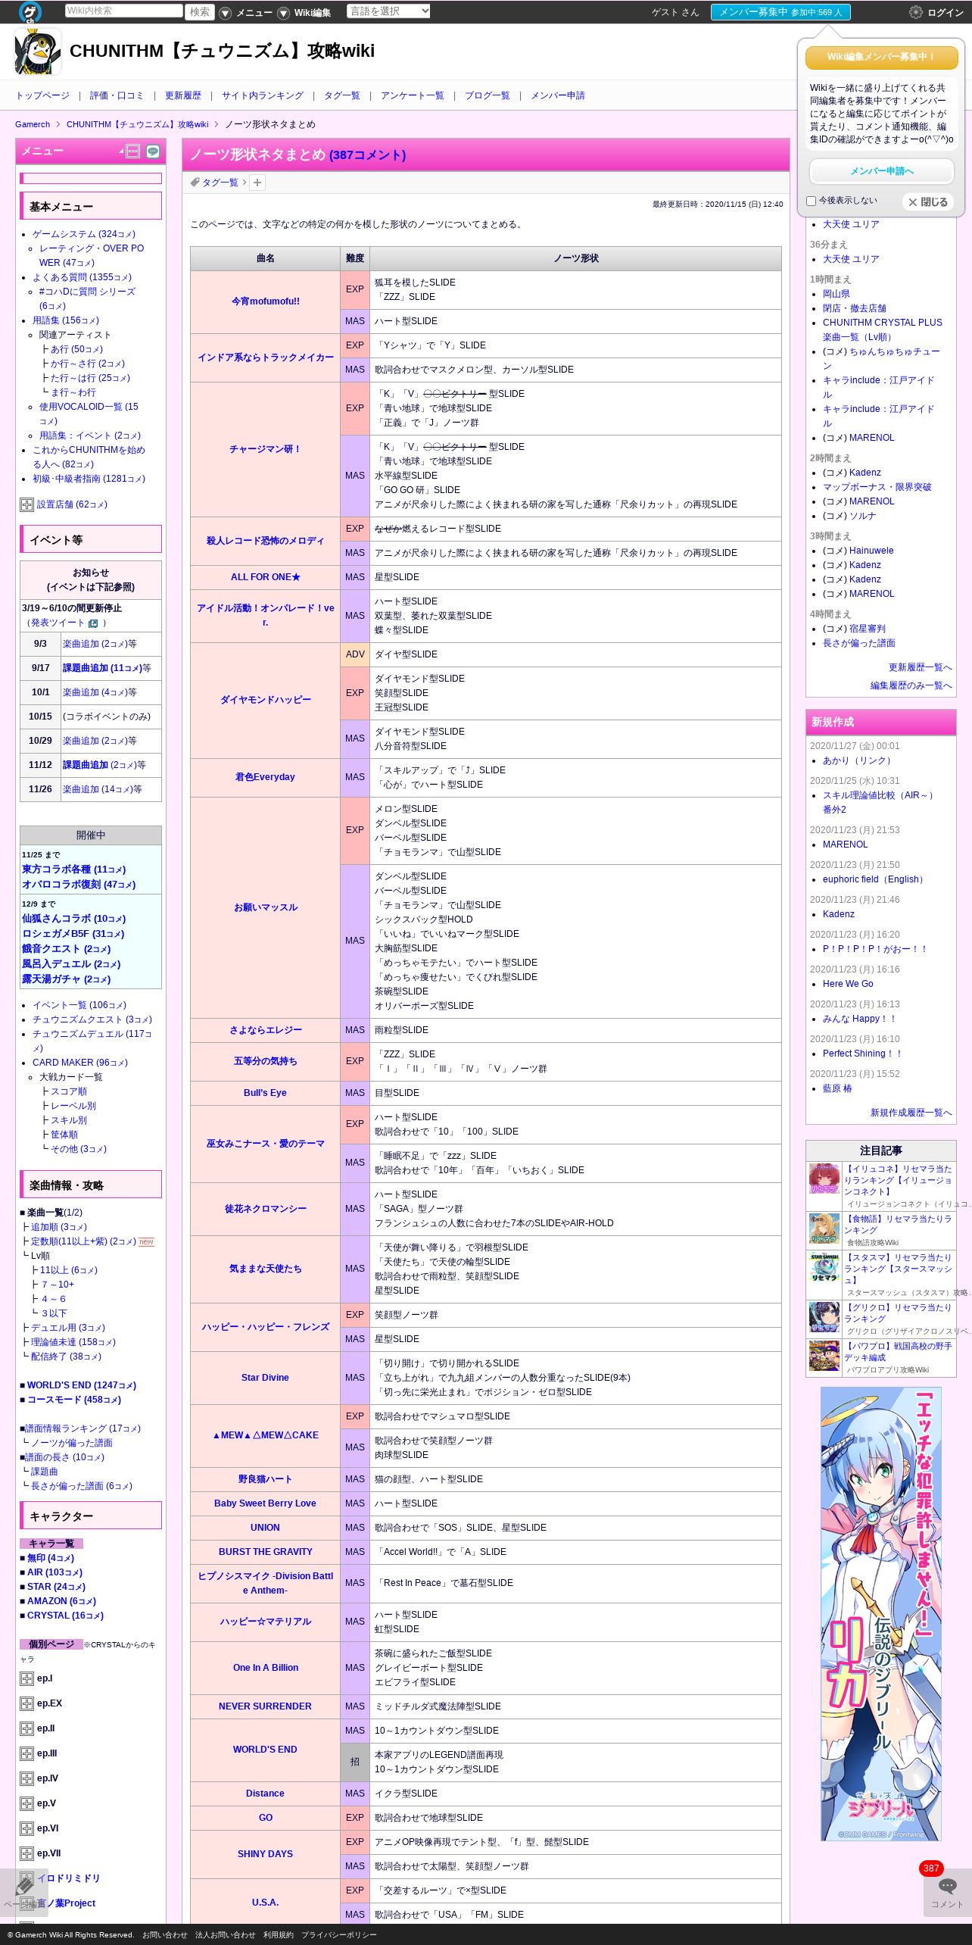Click the pencil page edit icon at bottom left
The height and width of the screenshot is (1945, 972).
24,1891
